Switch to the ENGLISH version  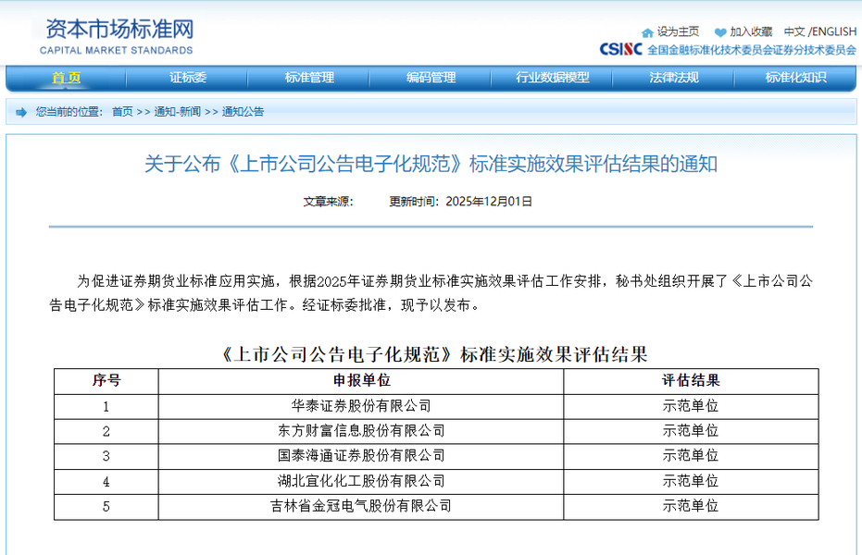(x=834, y=31)
